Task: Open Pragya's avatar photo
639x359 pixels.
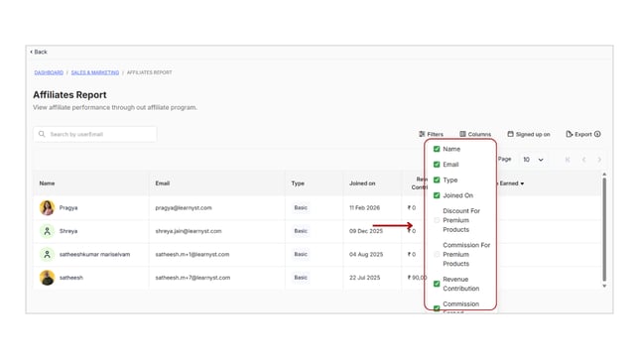Action: [47, 208]
